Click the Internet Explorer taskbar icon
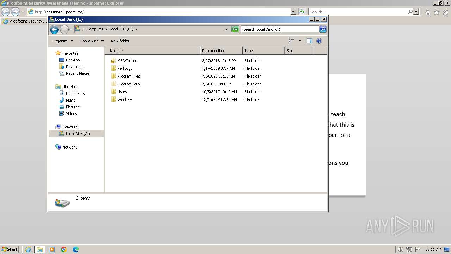Viewport: 451px width, 254px height. [x=28, y=249]
